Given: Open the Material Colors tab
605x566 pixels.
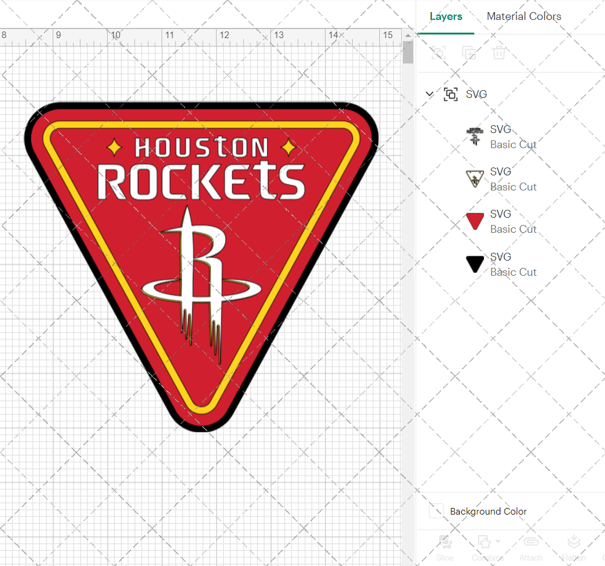Looking at the screenshot, I should 523,16.
